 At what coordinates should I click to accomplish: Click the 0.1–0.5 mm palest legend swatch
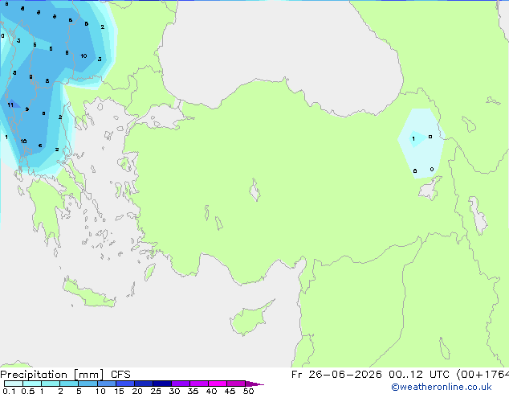coord(14,384)
